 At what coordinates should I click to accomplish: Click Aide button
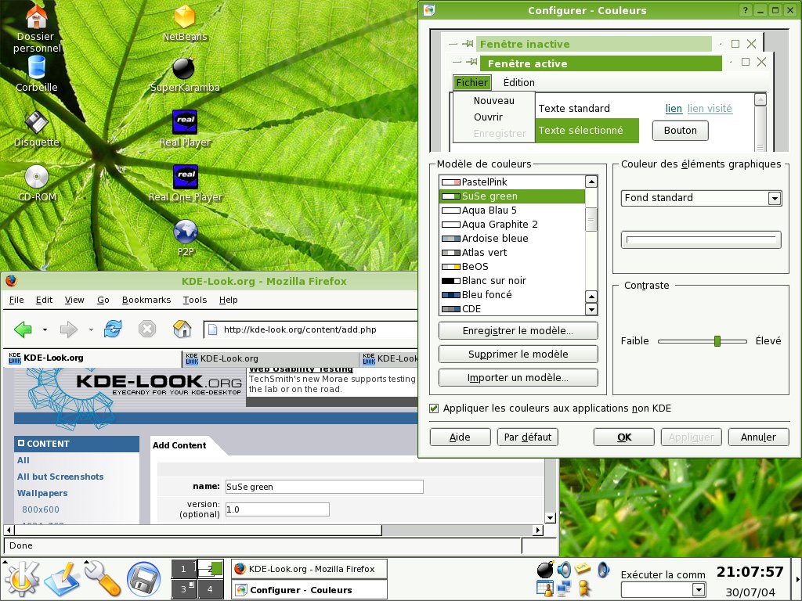point(460,437)
